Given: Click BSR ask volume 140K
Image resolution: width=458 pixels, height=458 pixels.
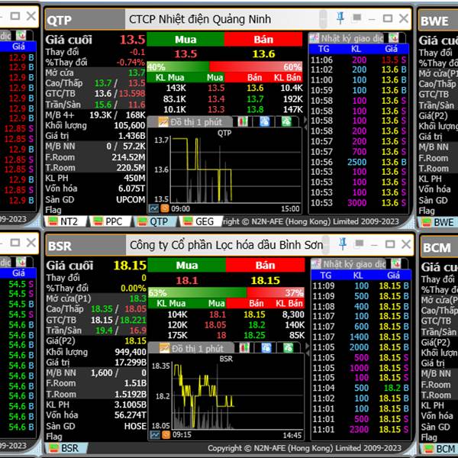Looking at the screenshot, I should pos(295,325).
